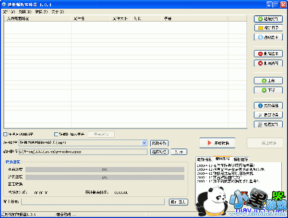
Task: Open the last menu in the menu bar
Action: (58, 11)
